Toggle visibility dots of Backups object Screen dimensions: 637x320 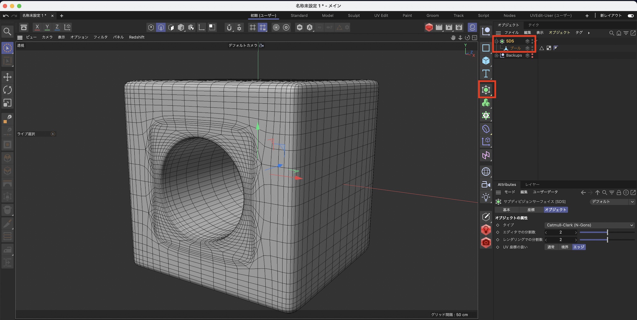click(532, 55)
